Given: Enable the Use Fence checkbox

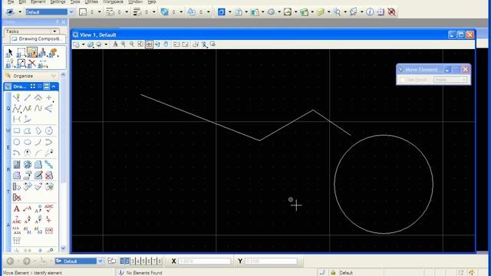Looking at the screenshot, I should (402, 80).
